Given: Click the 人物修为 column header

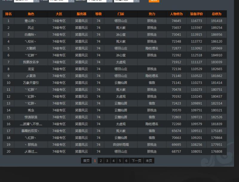Looking at the screenshot, I should pos(176,14).
